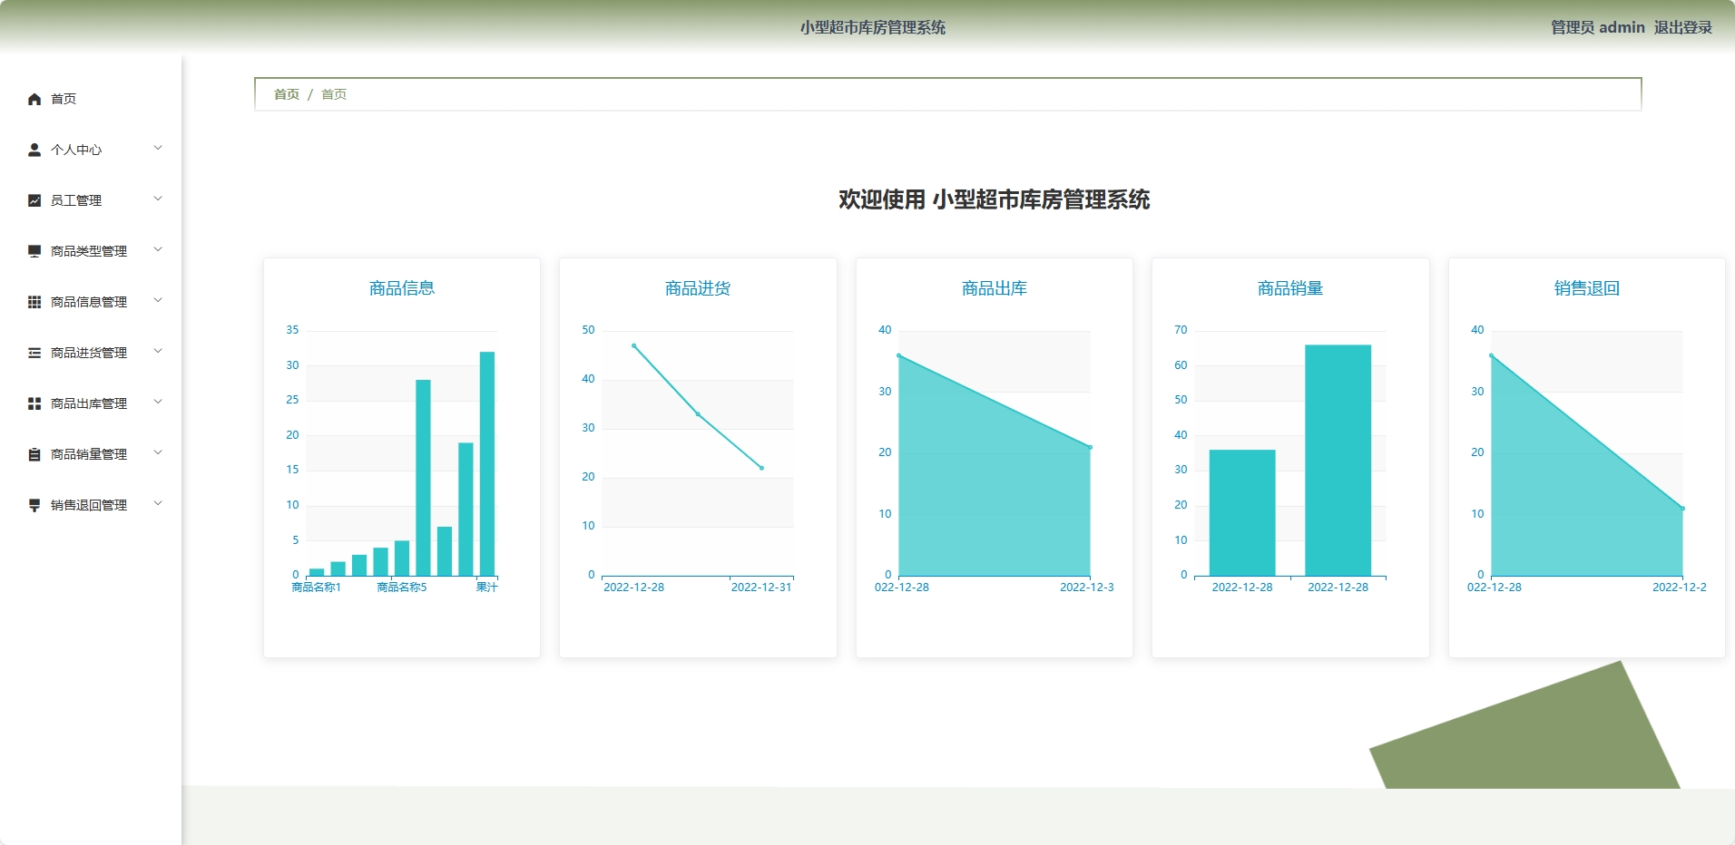Image resolution: width=1735 pixels, height=845 pixels.
Task: Click the 销售退回 chart title
Action: (x=1587, y=288)
